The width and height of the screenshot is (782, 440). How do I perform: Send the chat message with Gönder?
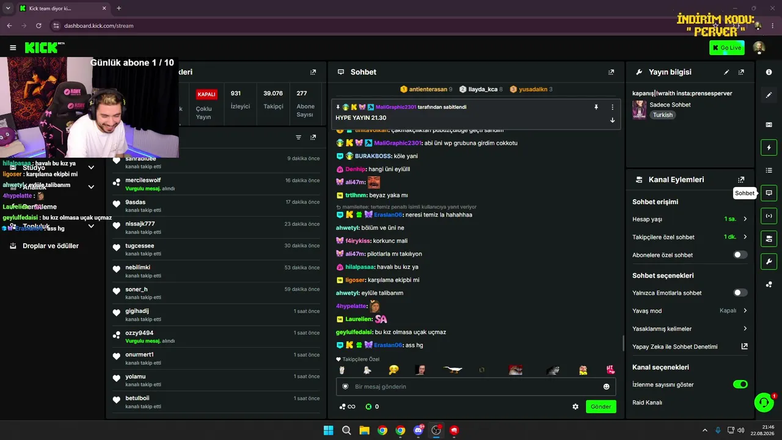click(601, 406)
